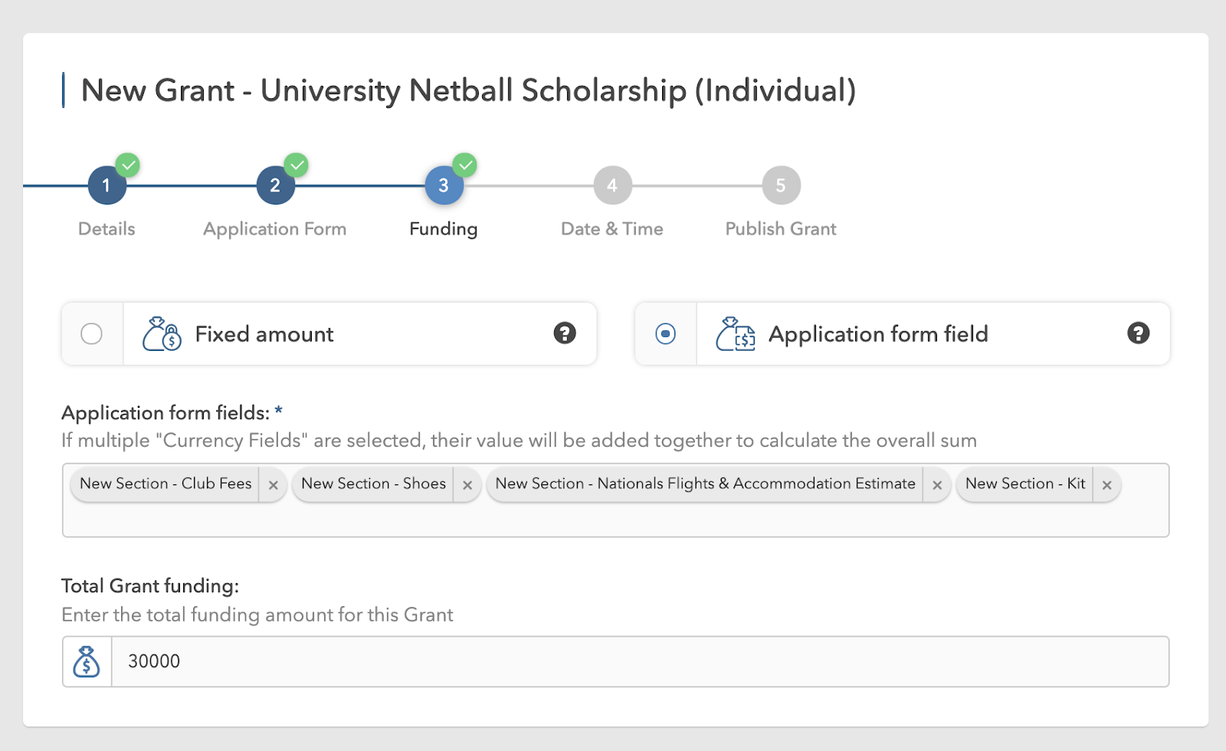Remove the Kit field tag
This screenshot has width=1226, height=751.
[x=1106, y=485]
